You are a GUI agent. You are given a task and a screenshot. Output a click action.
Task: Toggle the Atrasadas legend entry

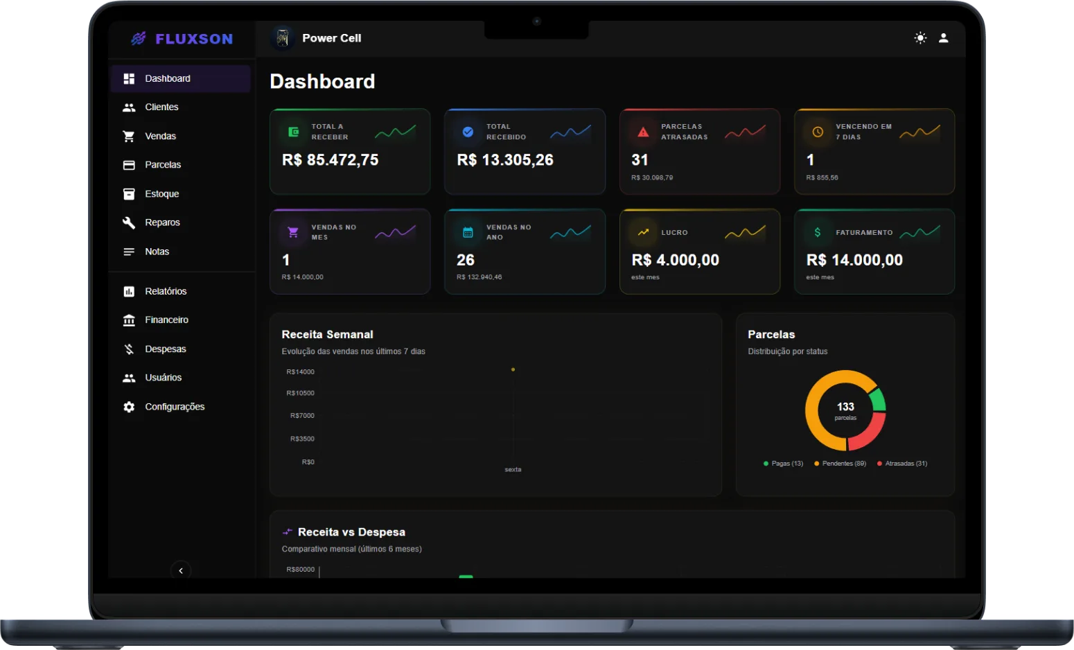(902, 464)
